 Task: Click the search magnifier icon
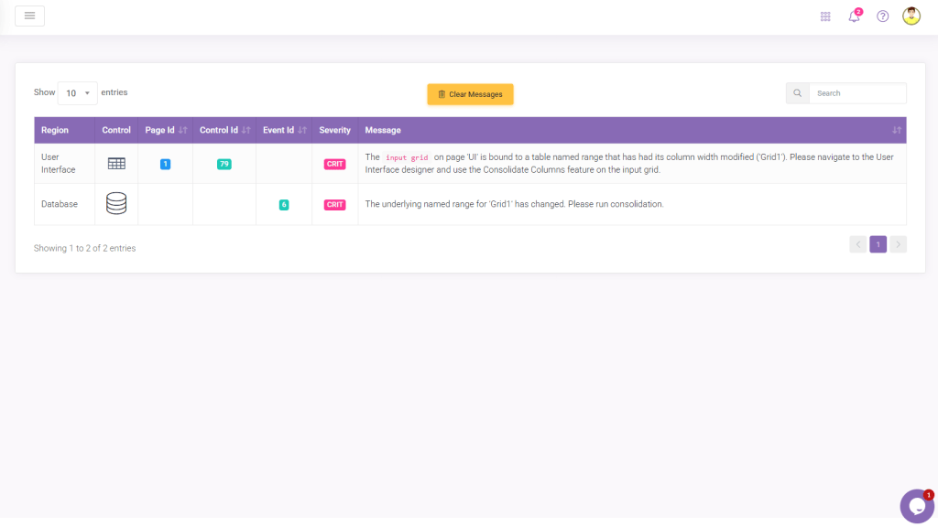797,93
